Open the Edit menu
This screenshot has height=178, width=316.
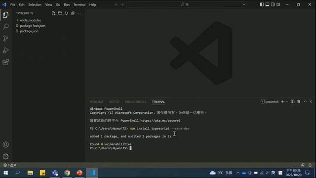point(22,4)
